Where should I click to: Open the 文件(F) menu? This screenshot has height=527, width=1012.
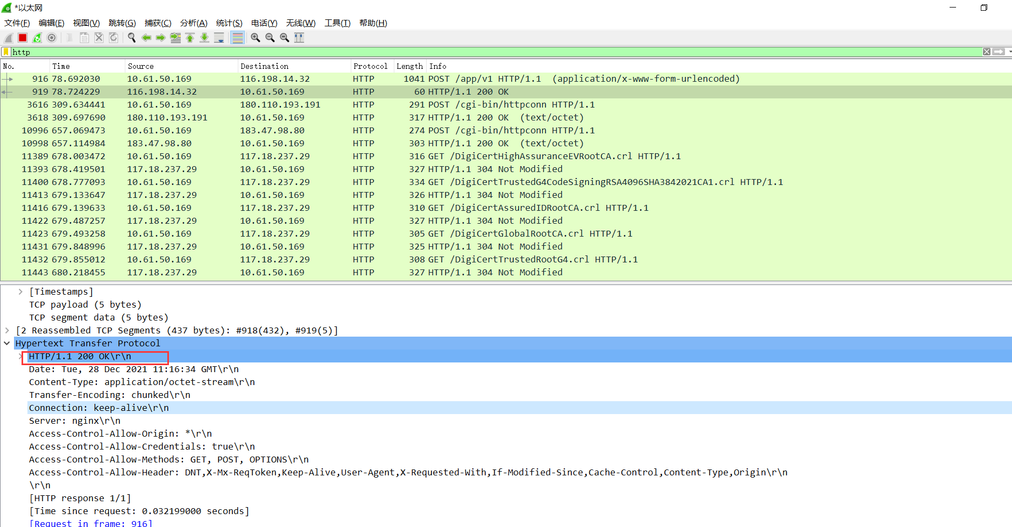click(x=17, y=23)
